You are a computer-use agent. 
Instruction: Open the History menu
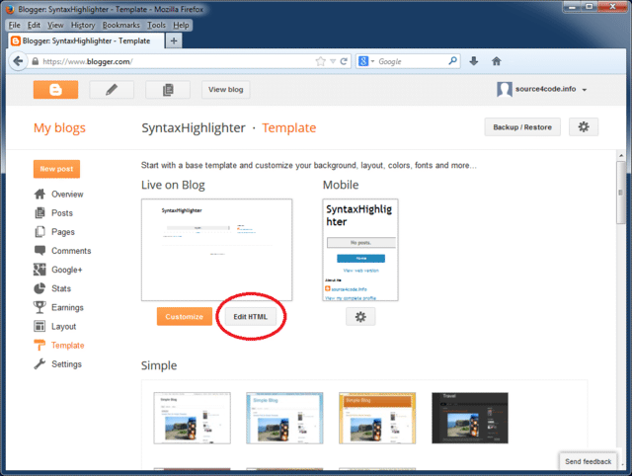pyautogui.click(x=83, y=26)
